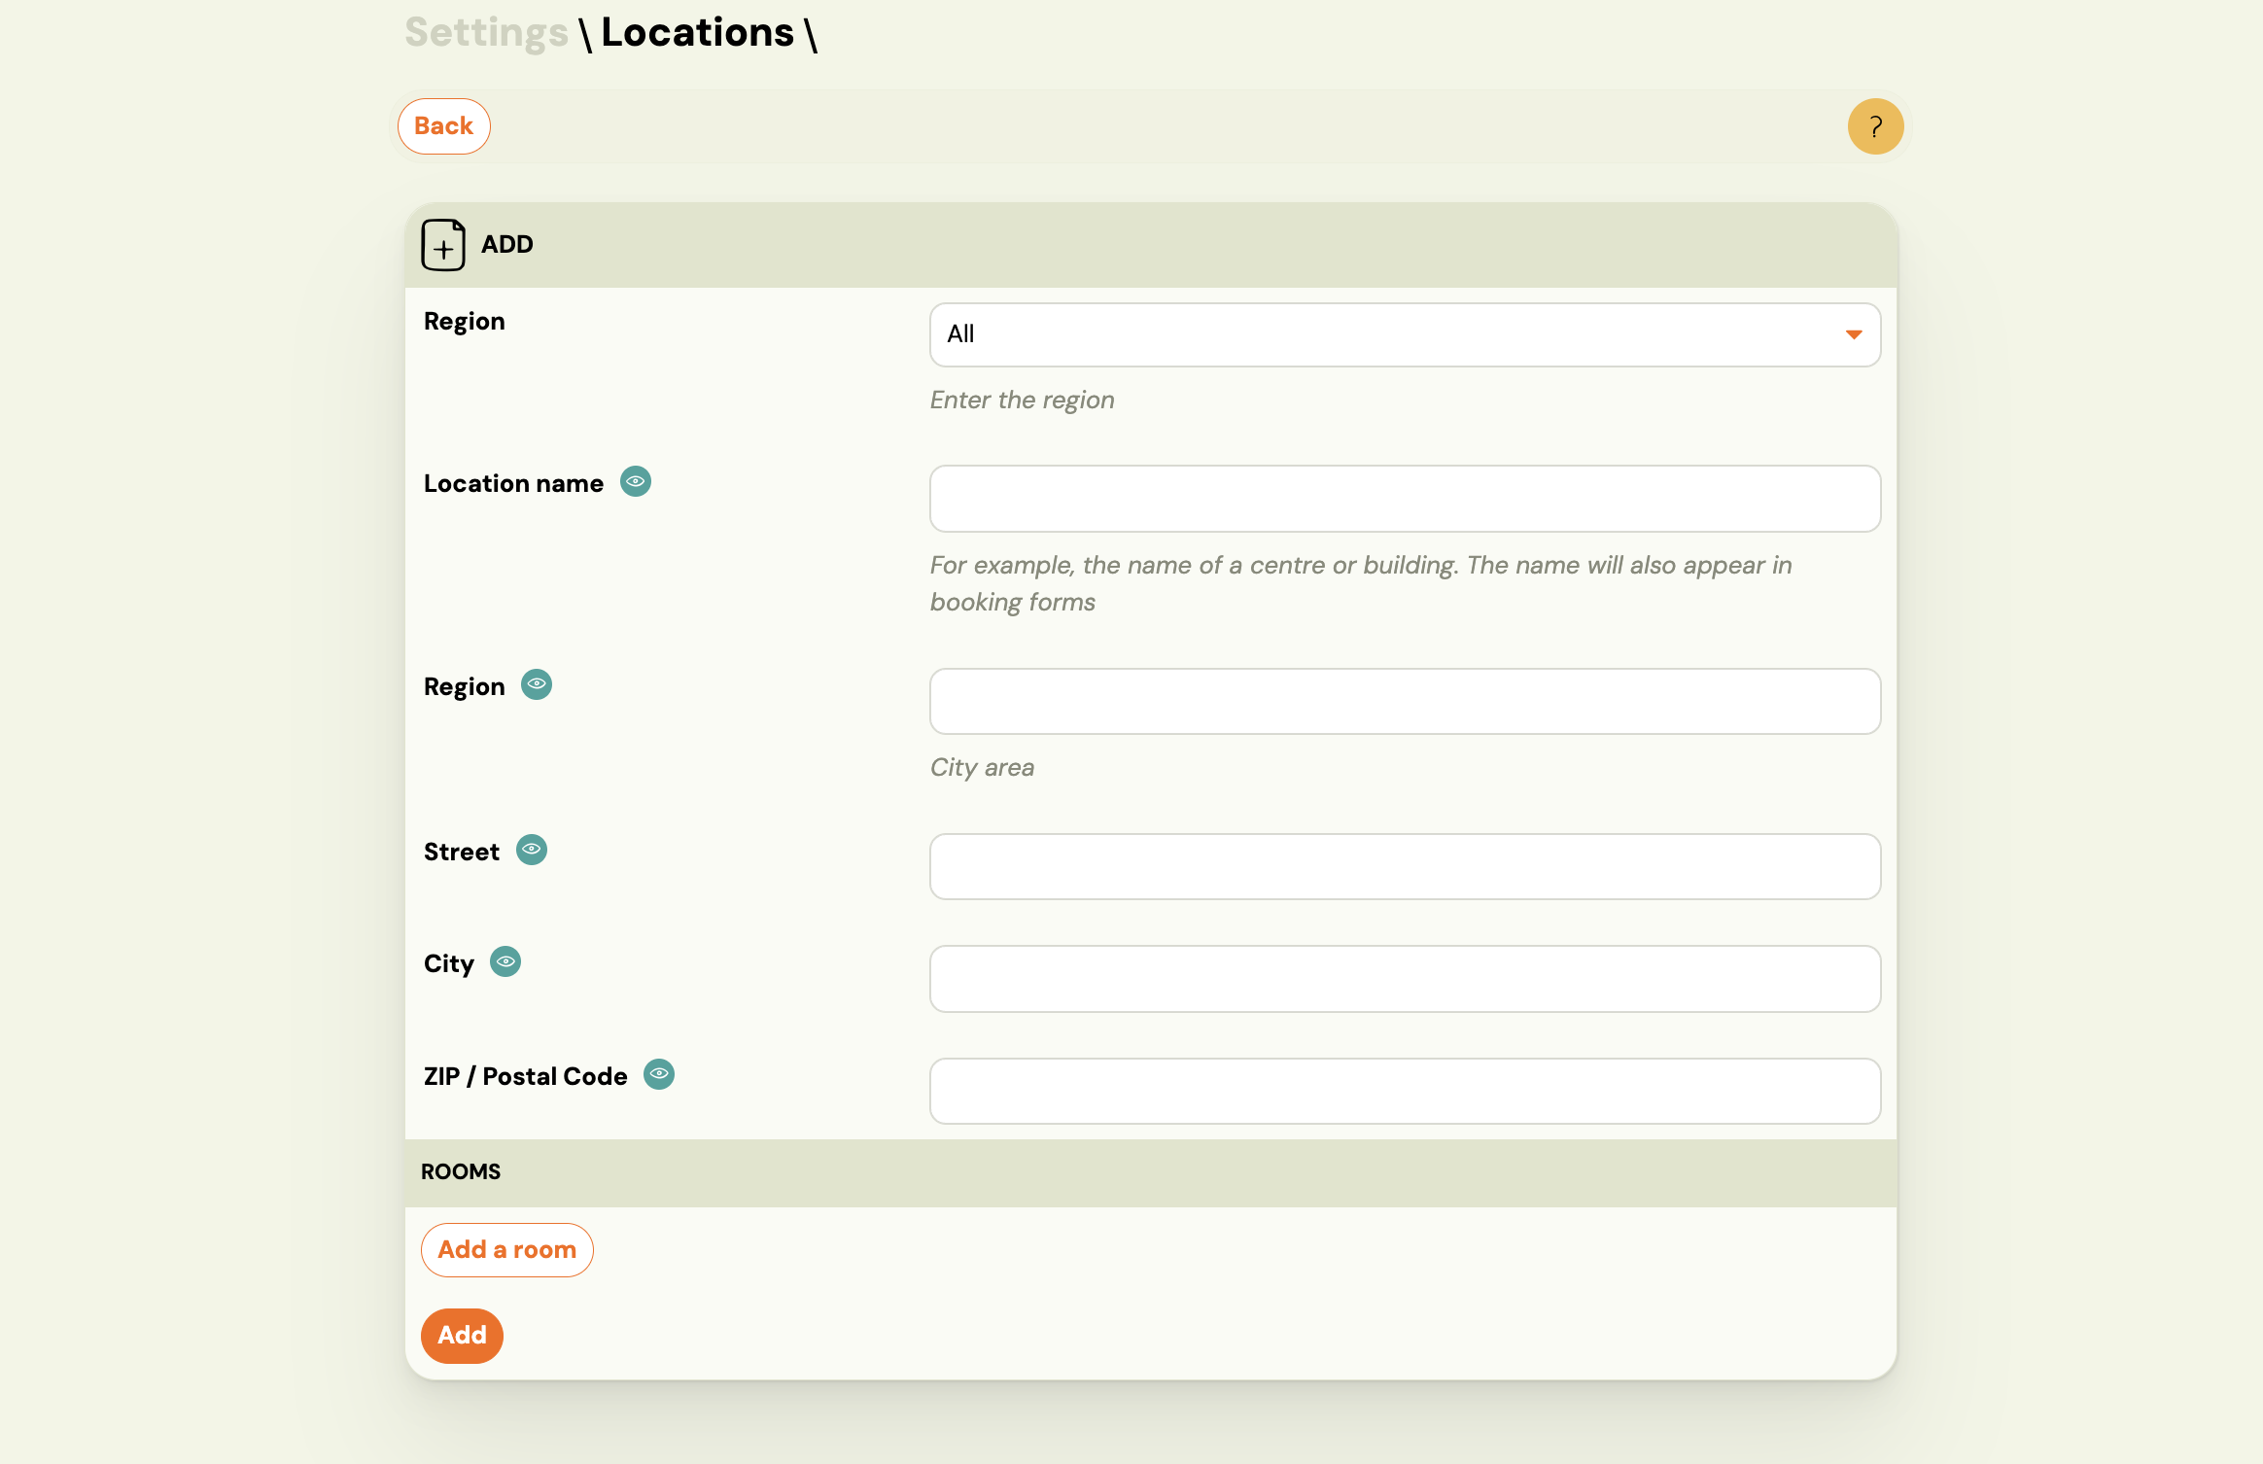Toggle visibility of the Location name field

[636, 481]
